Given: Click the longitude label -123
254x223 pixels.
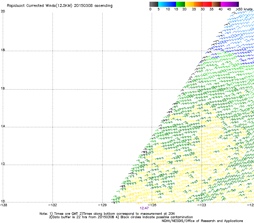Looking at the screenshot, I should pos(202,205).
